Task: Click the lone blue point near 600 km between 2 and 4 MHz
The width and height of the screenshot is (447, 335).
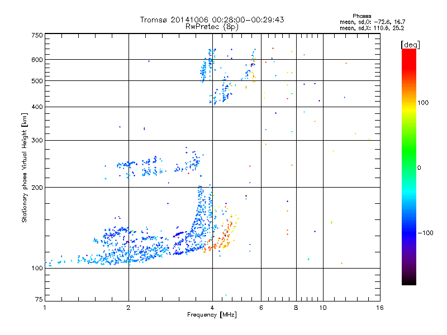Action: (149, 61)
